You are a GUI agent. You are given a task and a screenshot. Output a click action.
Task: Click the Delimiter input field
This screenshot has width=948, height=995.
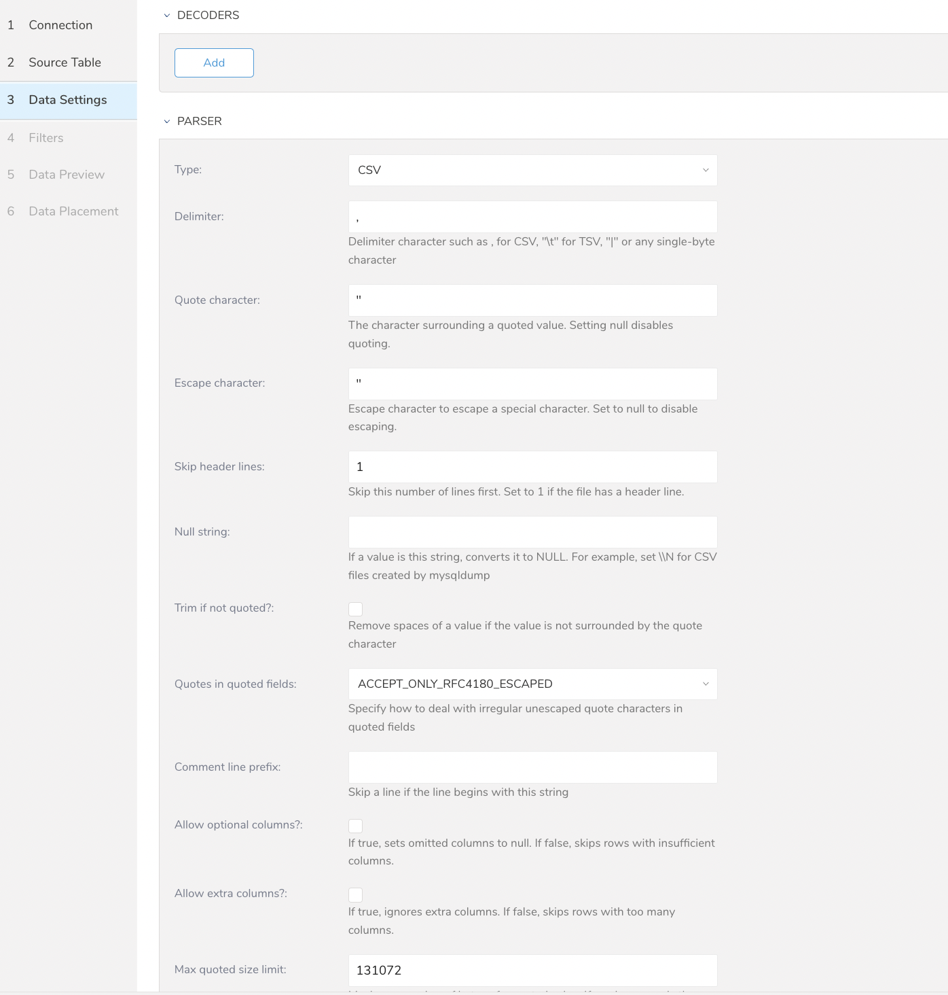532,217
